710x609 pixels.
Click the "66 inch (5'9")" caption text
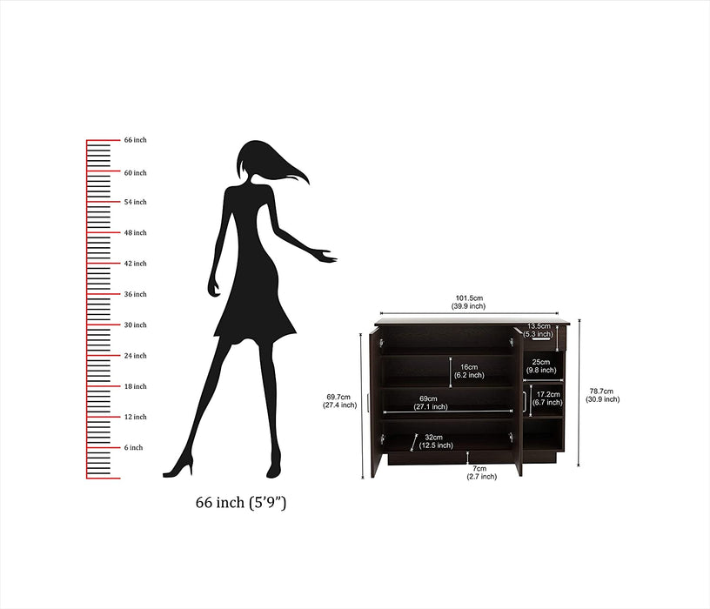click(241, 503)
